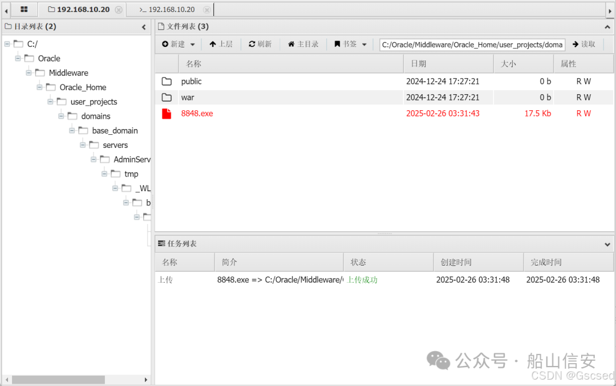
Task: Select the red 8848.exe file icon
Action: pos(167,114)
